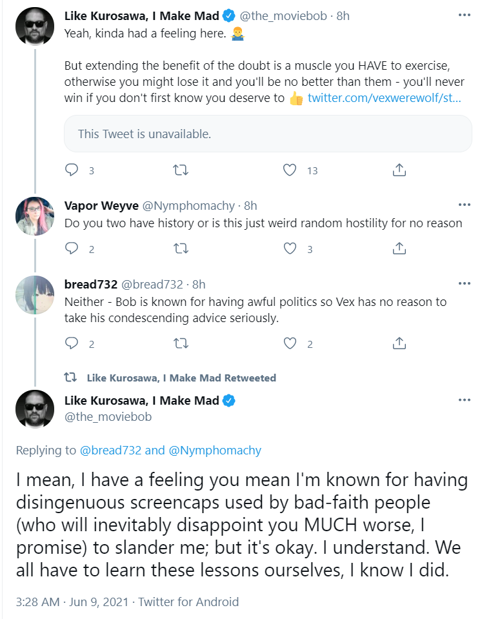482x619 pixels.
Task: Open bread732's avatar
Action: pos(35,295)
